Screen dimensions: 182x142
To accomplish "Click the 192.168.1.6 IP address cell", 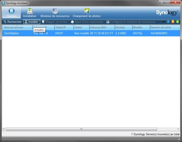I will (41, 33).
